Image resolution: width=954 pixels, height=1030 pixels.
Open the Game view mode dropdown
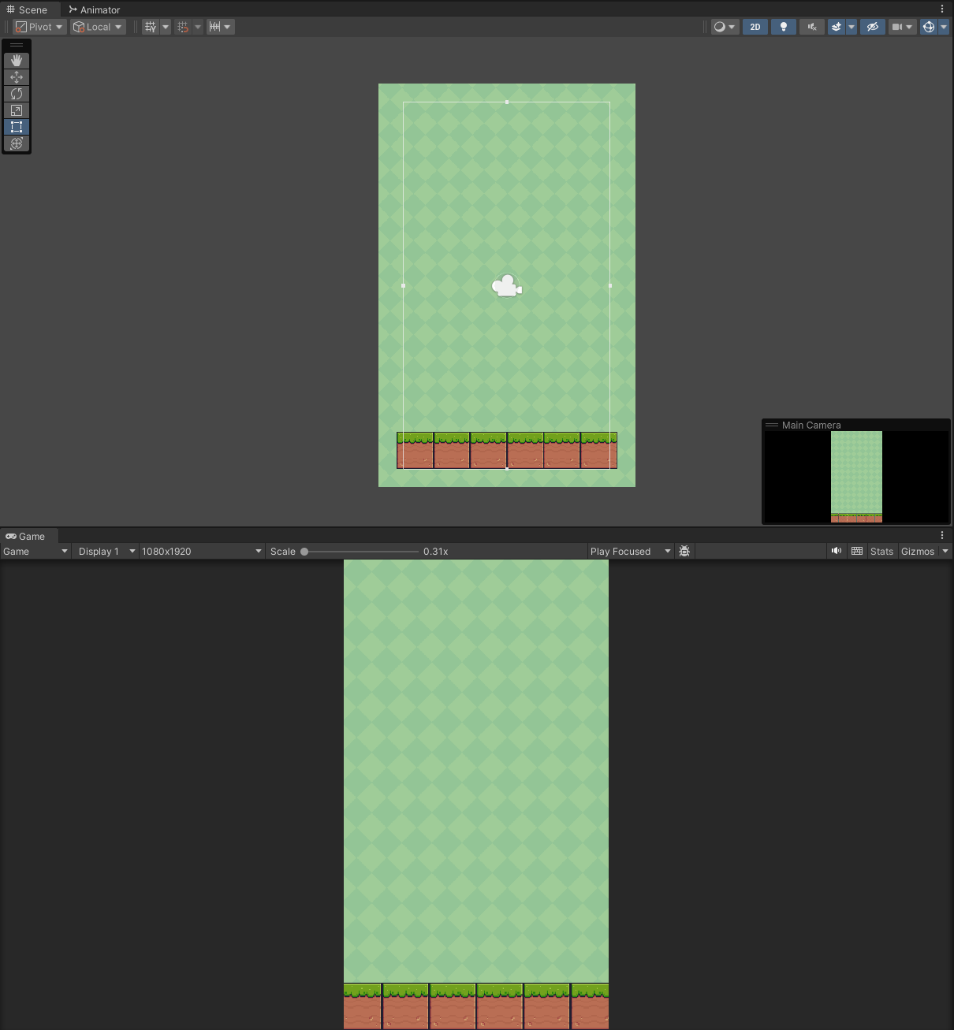[35, 552]
